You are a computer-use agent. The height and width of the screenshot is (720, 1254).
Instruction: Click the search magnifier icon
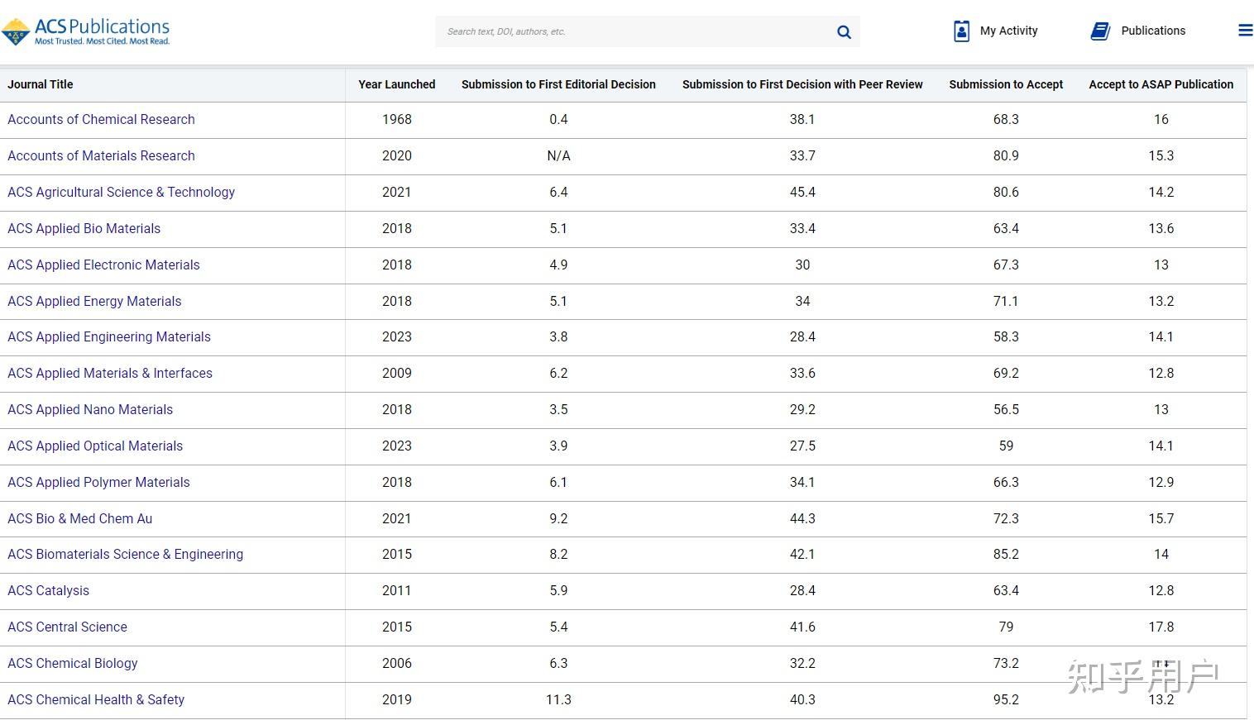844,32
